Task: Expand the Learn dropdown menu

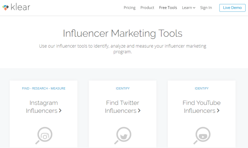Action: click(x=189, y=7)
